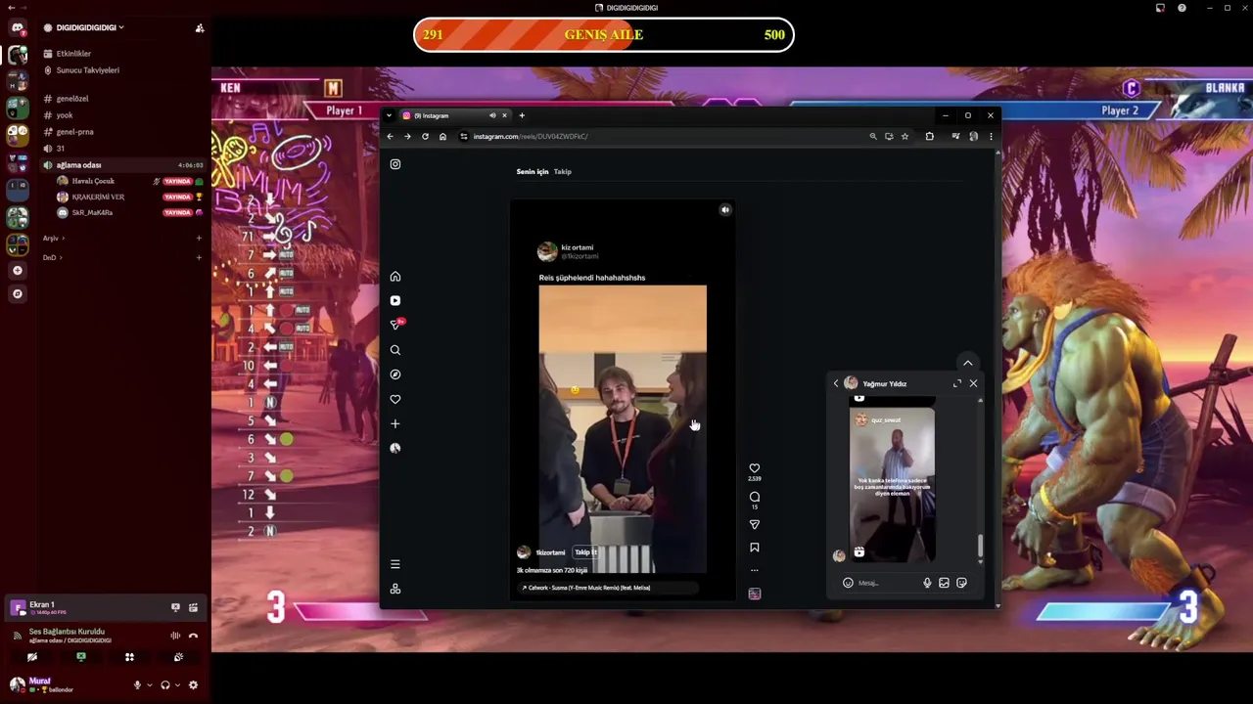Open Chrome three-dot menu
The width and height of the screenshot is (1253, 704).
click(x=990, y=136)
